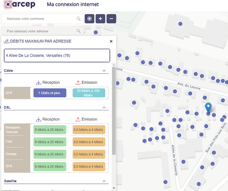The image size is (228, 191).
Task: Click the address search magnifier icon
Action: tap(78, 31)
